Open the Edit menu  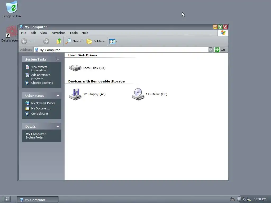(33, 33)
